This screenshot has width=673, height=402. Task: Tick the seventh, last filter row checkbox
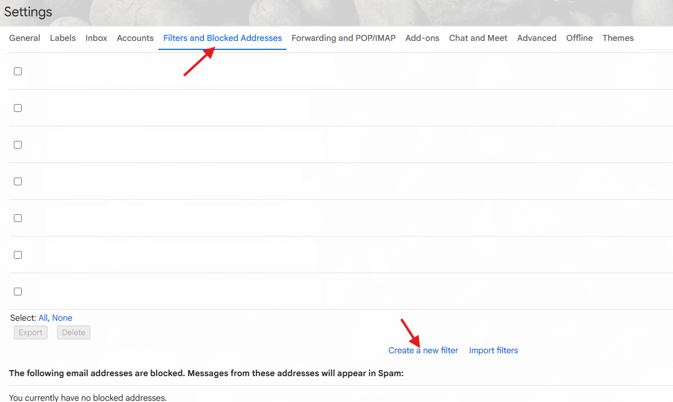click(x=17, y=292)
